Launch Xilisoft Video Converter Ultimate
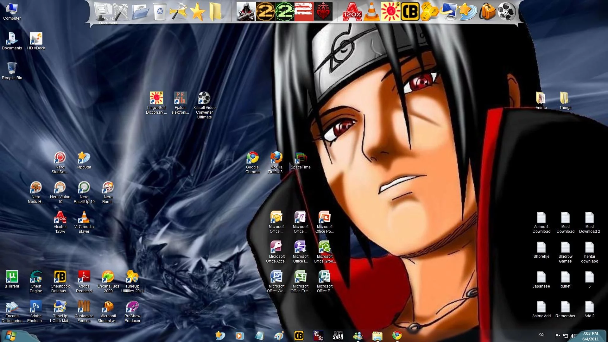The image size is (608, 342). tap(204, 105)
